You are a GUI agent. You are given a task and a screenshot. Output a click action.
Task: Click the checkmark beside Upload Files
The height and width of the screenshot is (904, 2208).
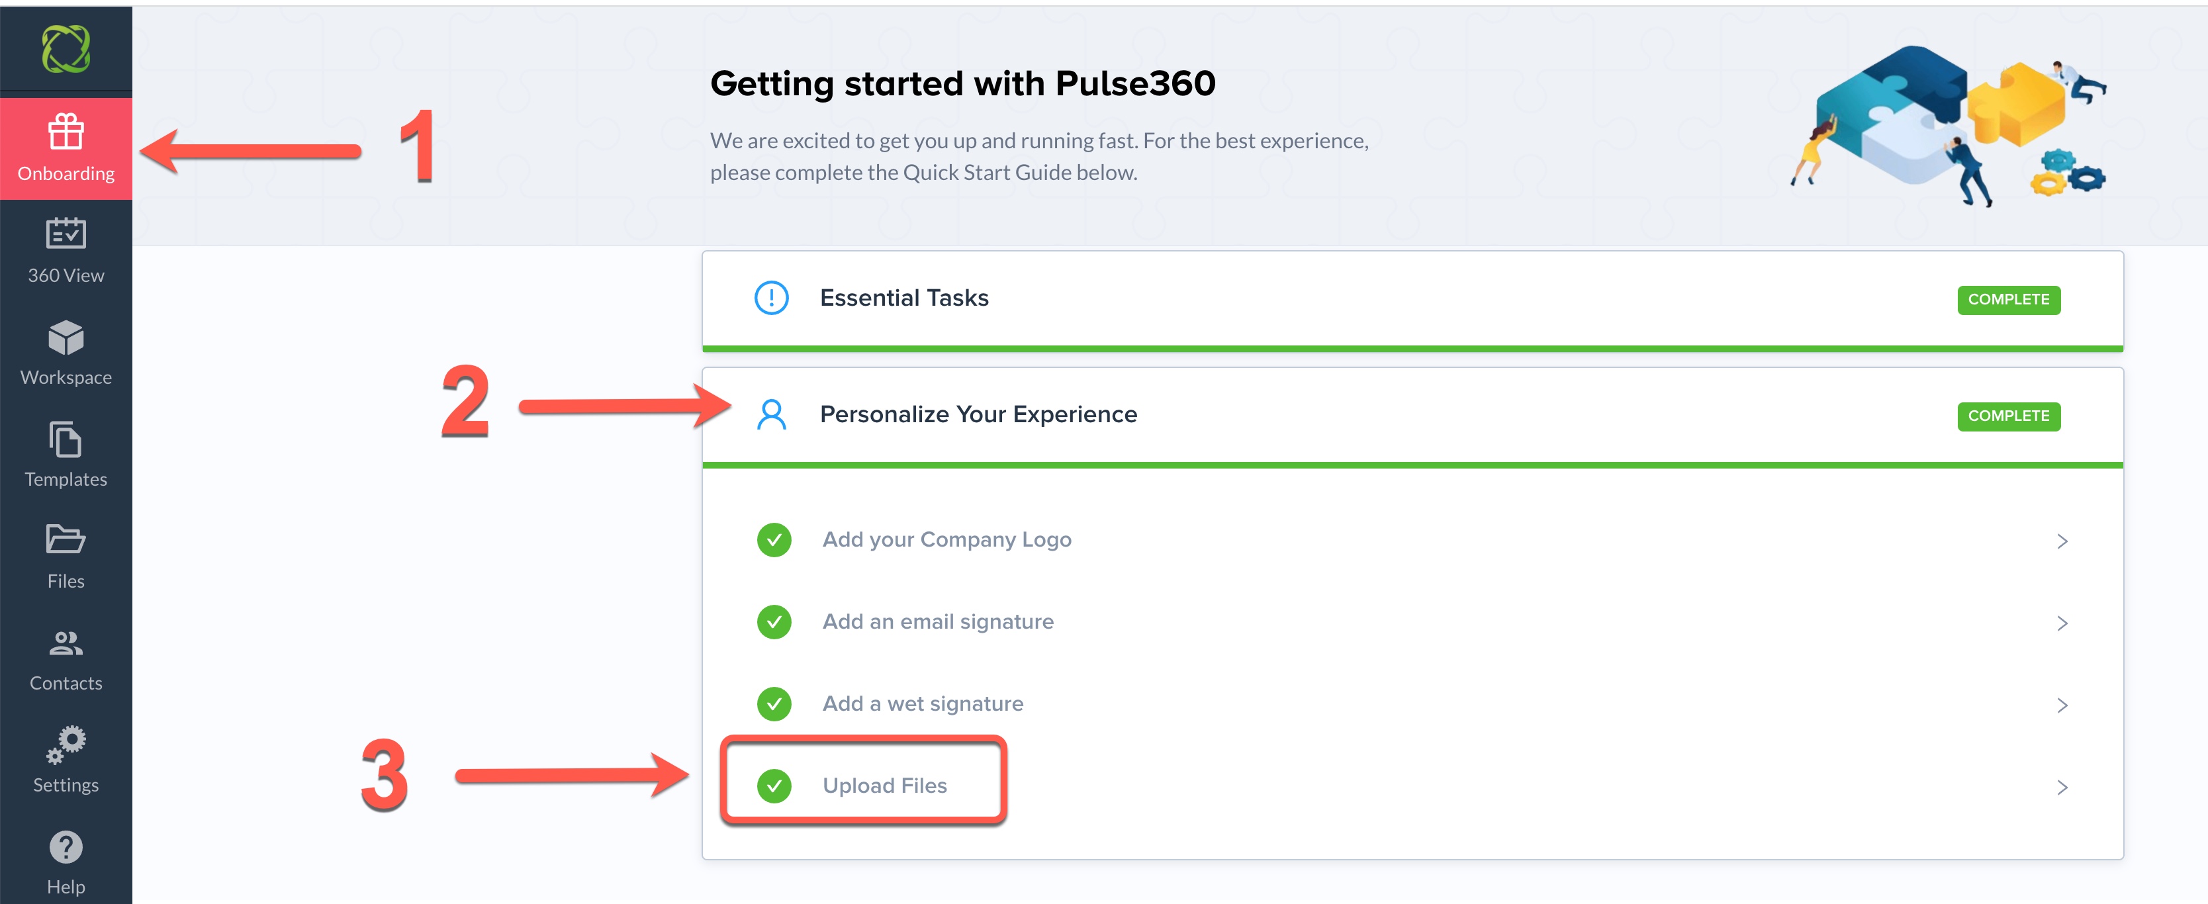(774, 786)
